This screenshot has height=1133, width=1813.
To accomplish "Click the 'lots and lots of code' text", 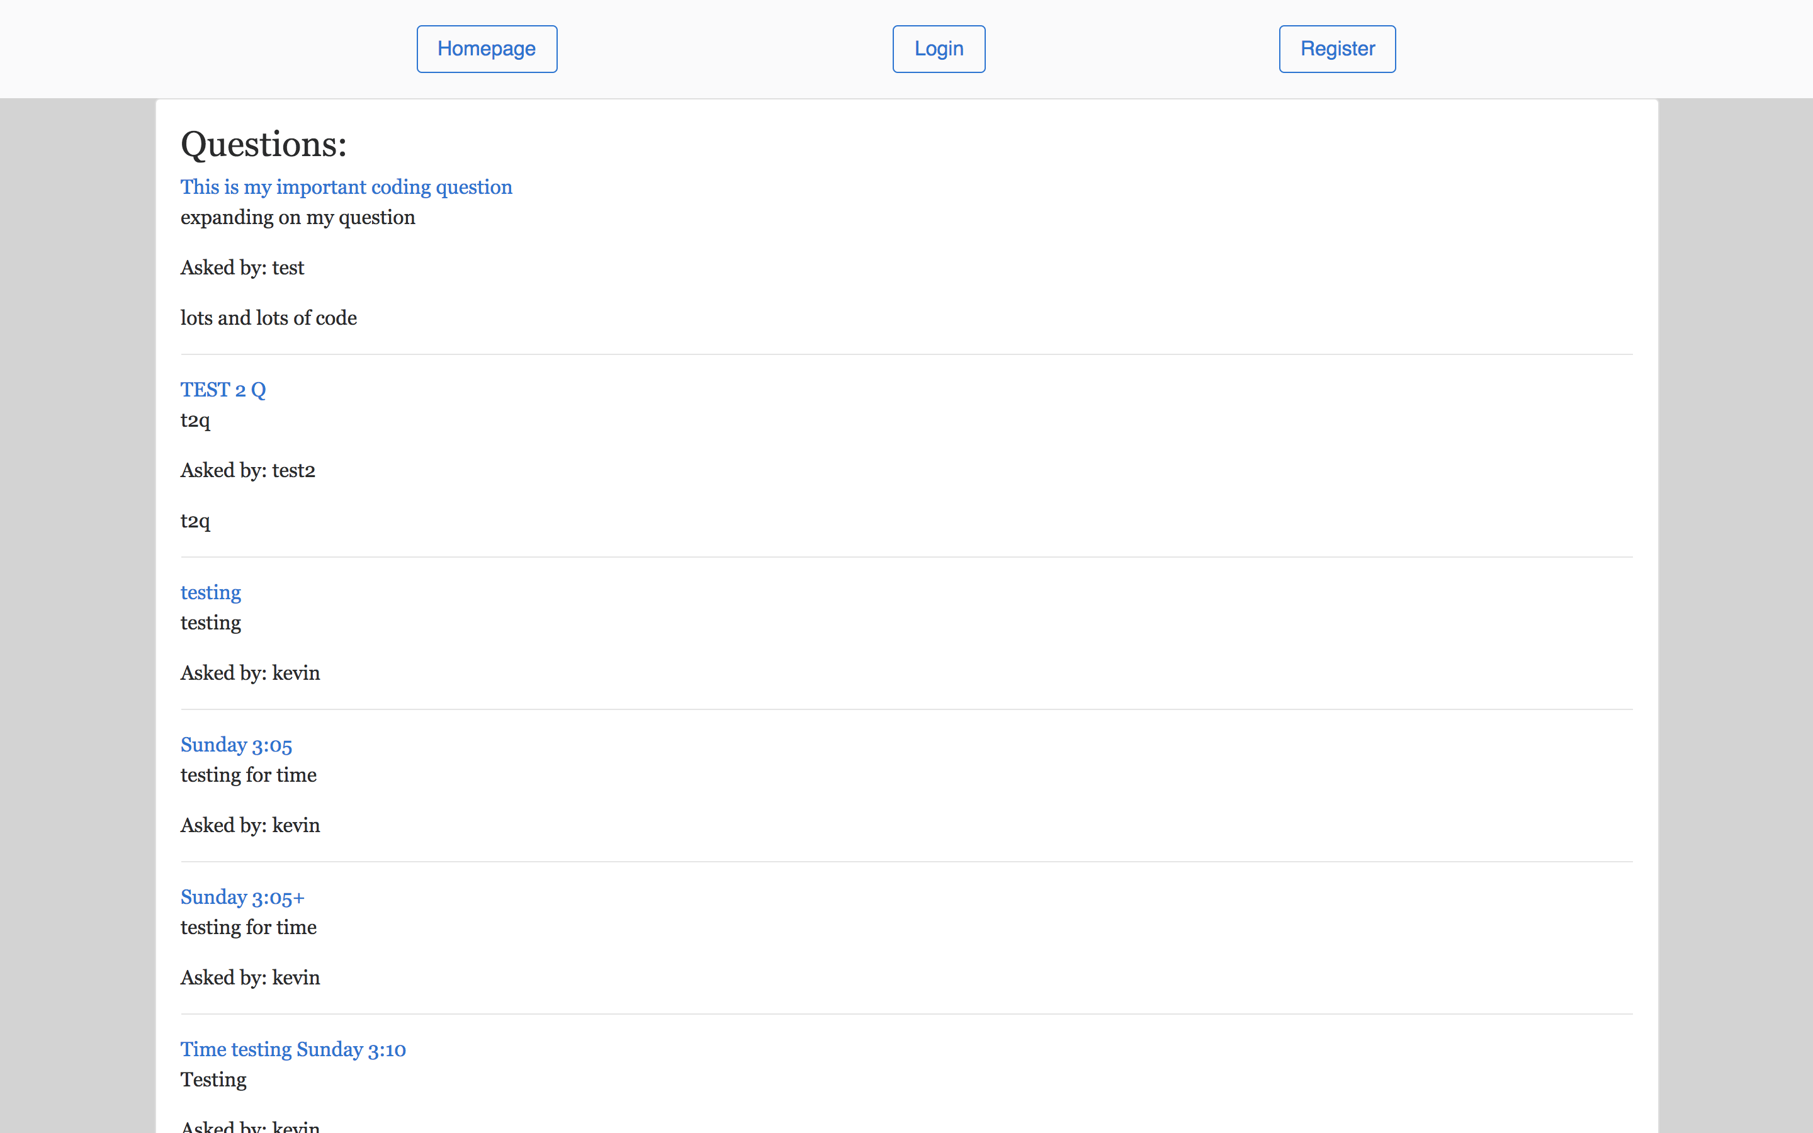I will point(268,318).
